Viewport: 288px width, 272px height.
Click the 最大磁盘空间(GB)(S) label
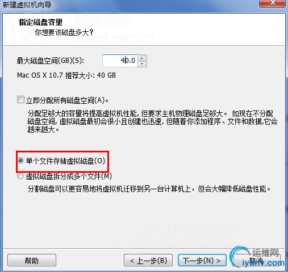pos(51,61)
